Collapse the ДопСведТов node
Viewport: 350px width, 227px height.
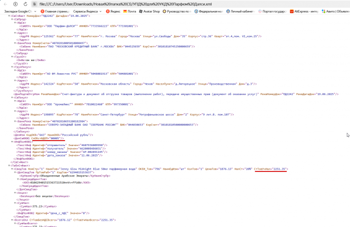15,172
